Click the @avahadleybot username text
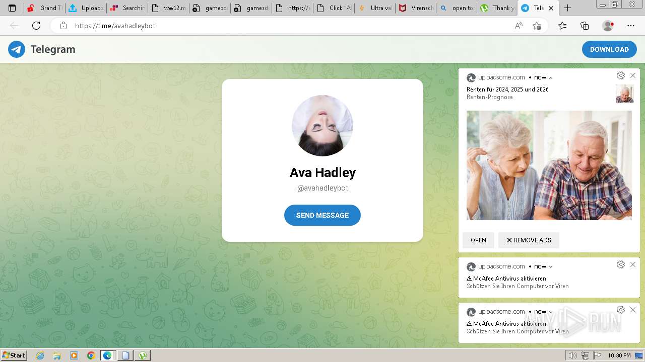Viewport: 645px width, 362px height. (322, 188)
